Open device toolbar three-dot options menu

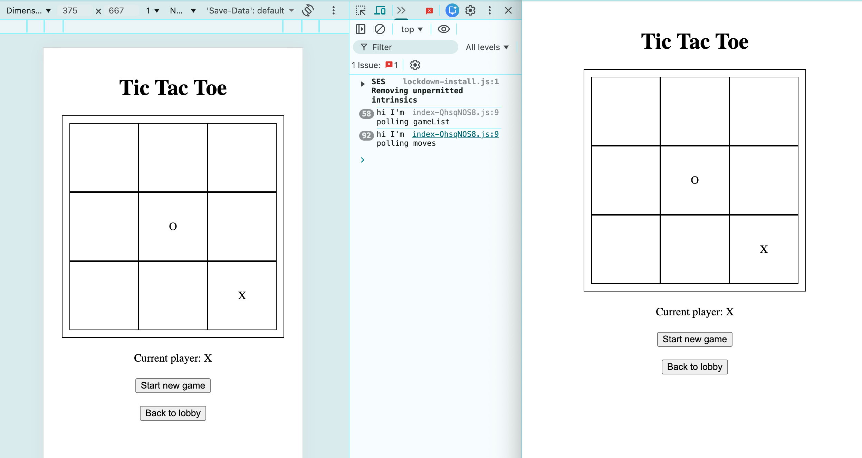click(333, 11)
